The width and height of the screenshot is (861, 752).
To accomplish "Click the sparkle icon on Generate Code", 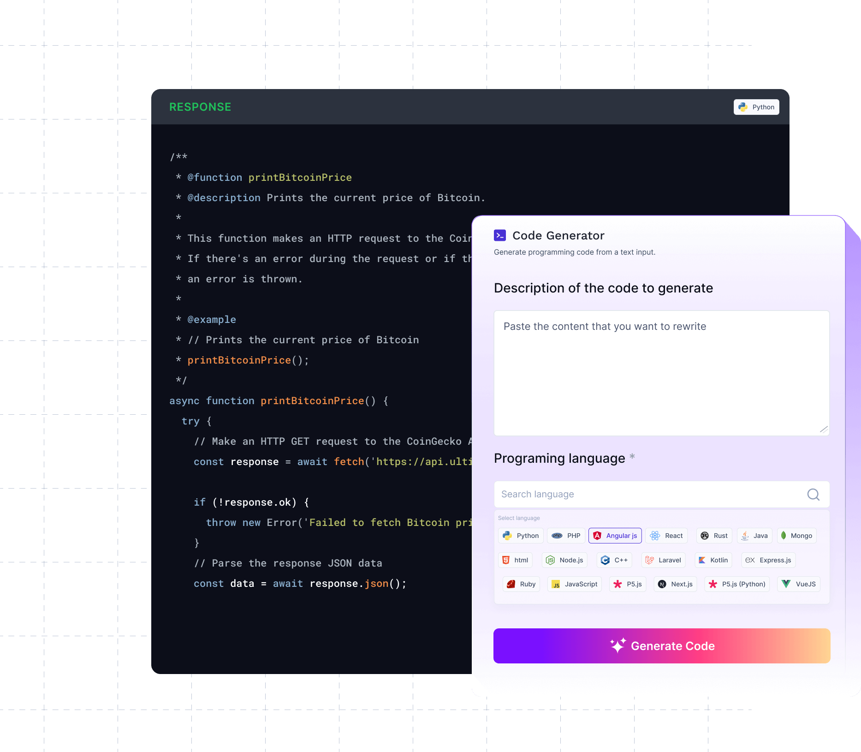I will pyautogui.click(x=618, y=645).
